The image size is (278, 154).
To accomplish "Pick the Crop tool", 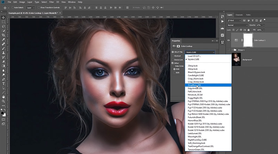I will (3, 35).
